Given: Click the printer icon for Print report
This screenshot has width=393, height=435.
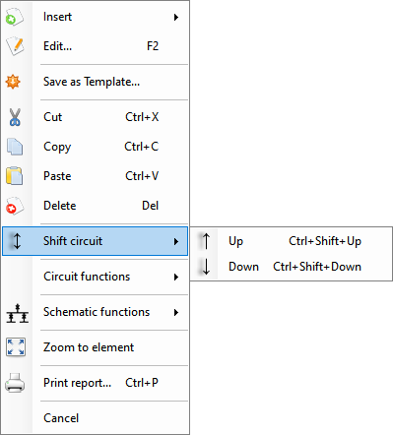Looking at the screenshot, I should coord(15,383).
